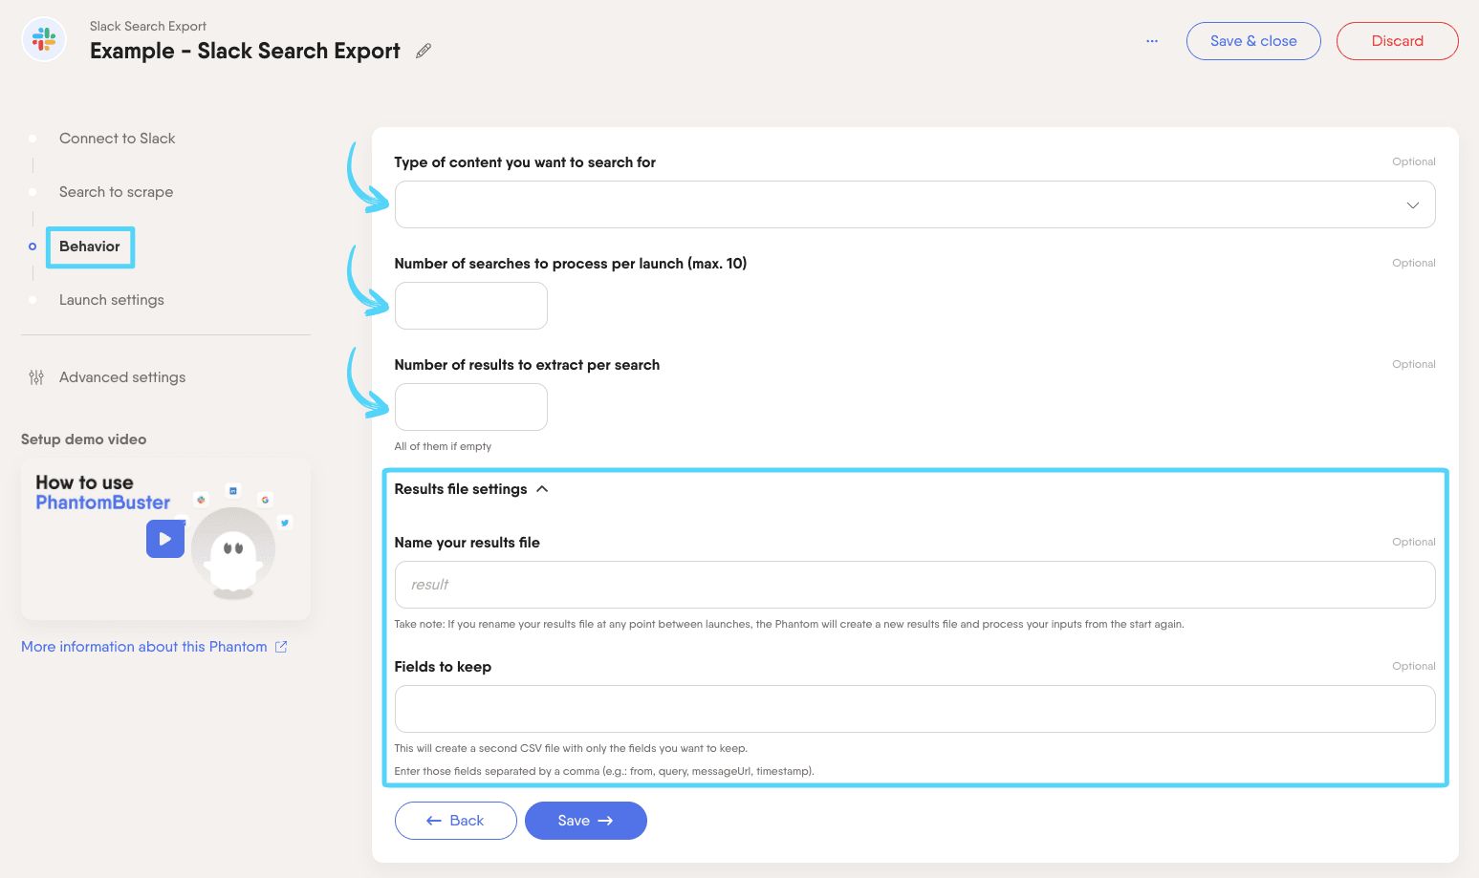
Task: Click the Advanced settings sliders icon
Action: (x=36, y=377)
